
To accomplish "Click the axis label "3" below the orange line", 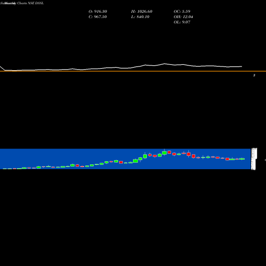I will click(x=254, y=76).
